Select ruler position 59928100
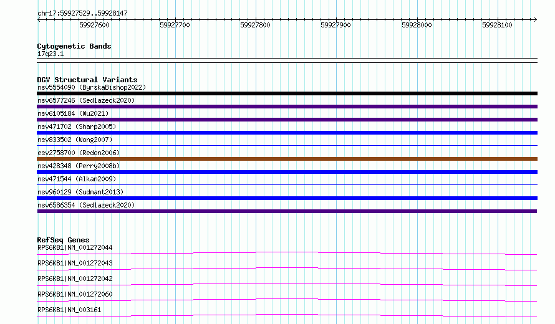This screenshot has height=324, width=555. tap(497, 25)
